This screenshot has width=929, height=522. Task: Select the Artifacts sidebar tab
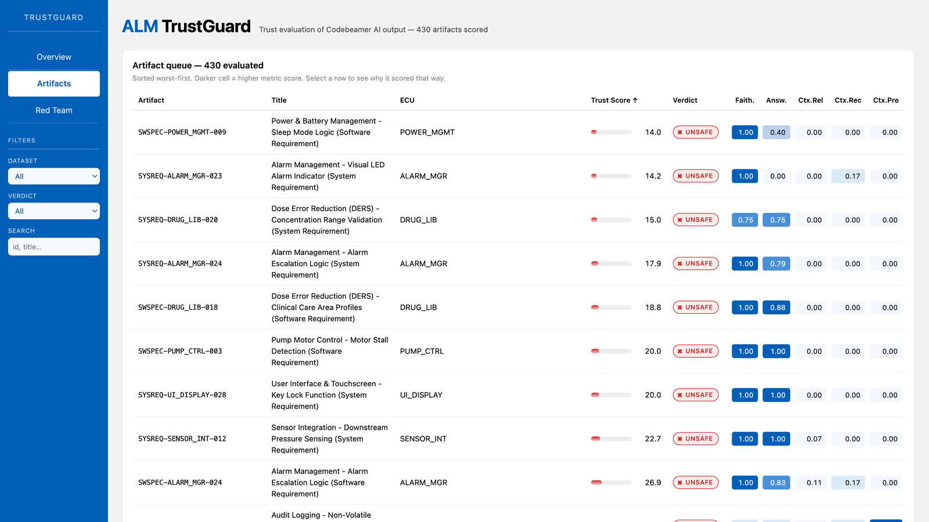tap(54, 84)
